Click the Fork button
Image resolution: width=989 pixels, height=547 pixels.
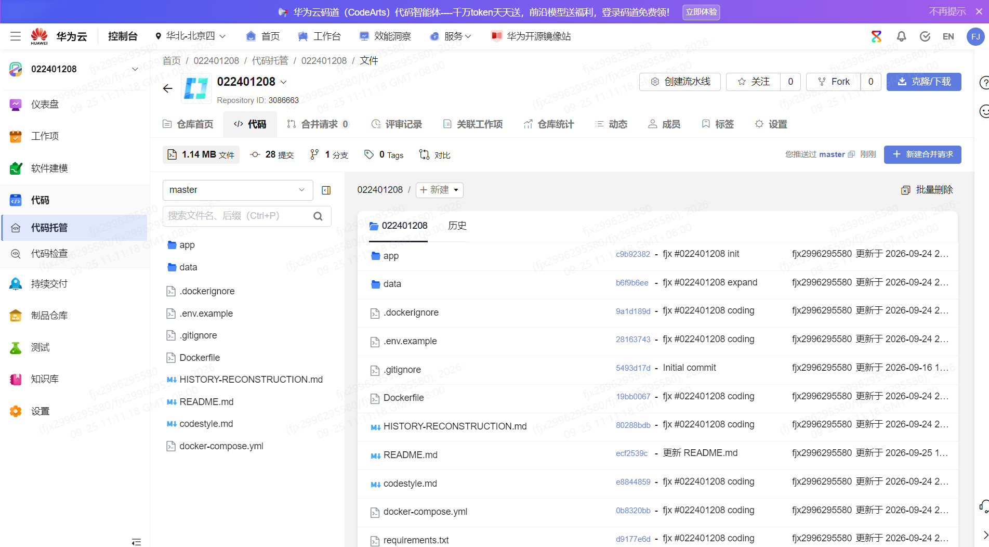pyautogui.click(x=834, y=82)
